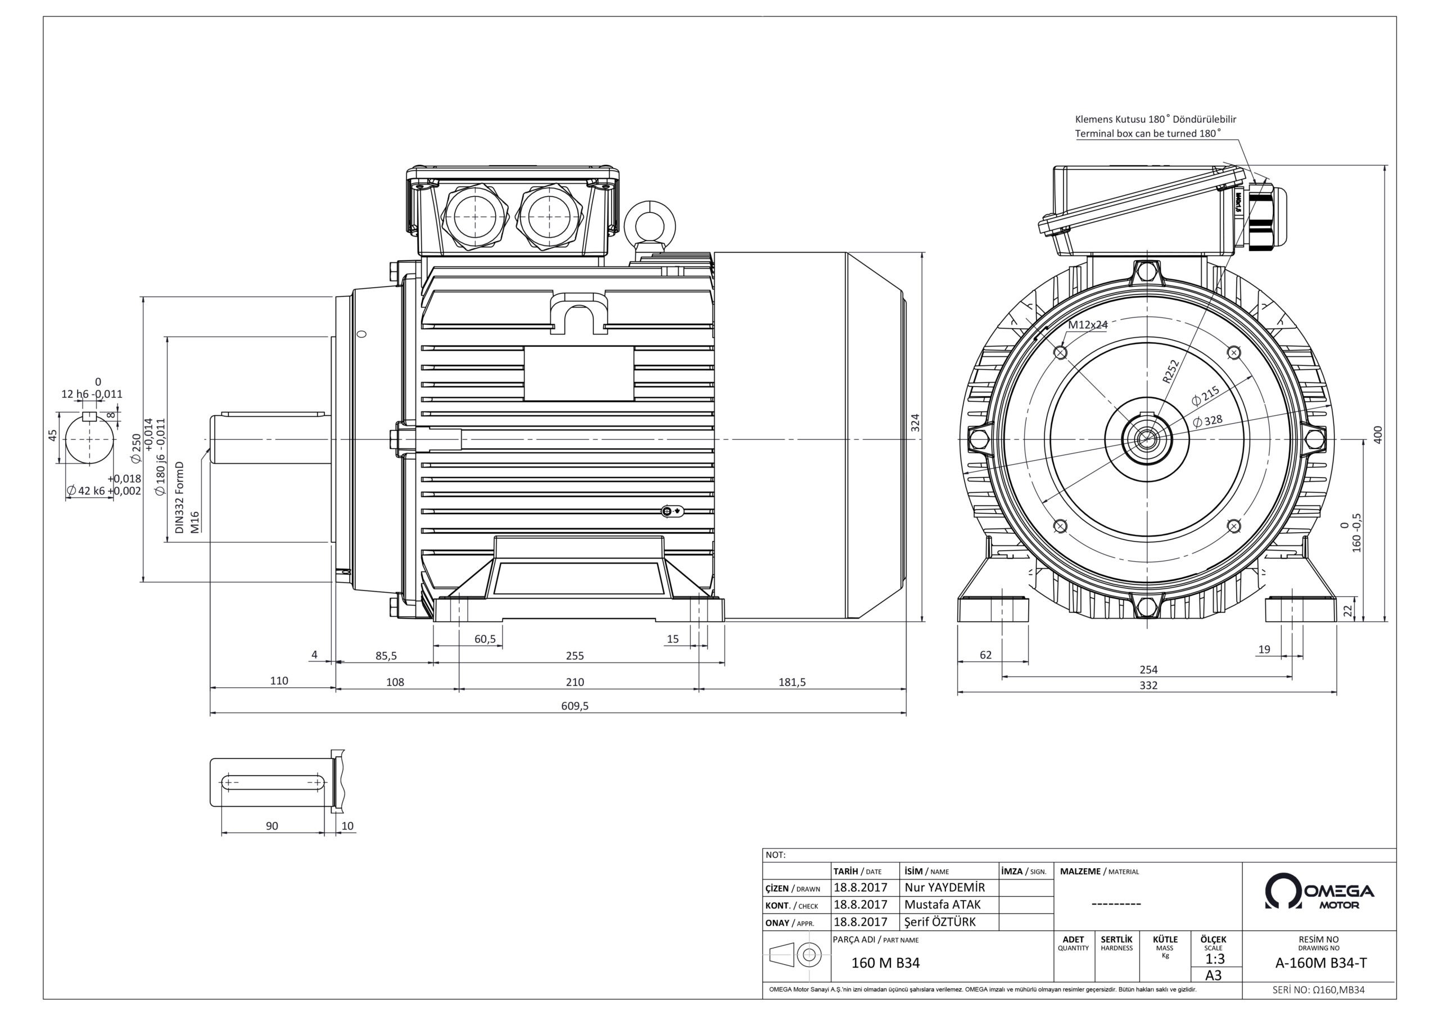Click the 90 keyway length dimension
1439x1017 pixels.
coord(271,826)
